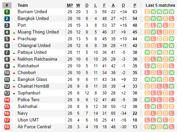Click the red rank 18 badge

coord(7,127)
